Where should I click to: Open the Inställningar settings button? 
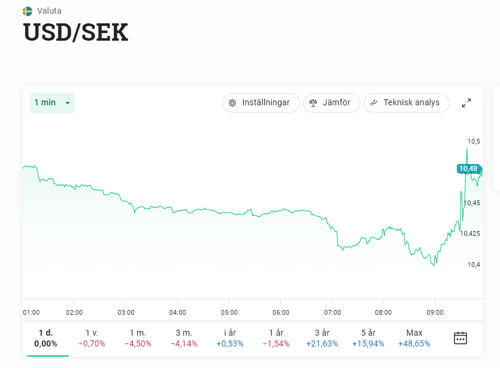tap(261, 103)
